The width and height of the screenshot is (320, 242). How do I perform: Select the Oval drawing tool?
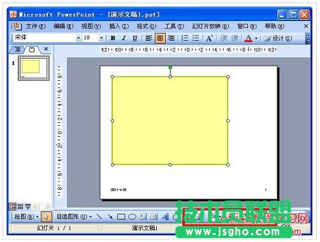pos(132,217)
